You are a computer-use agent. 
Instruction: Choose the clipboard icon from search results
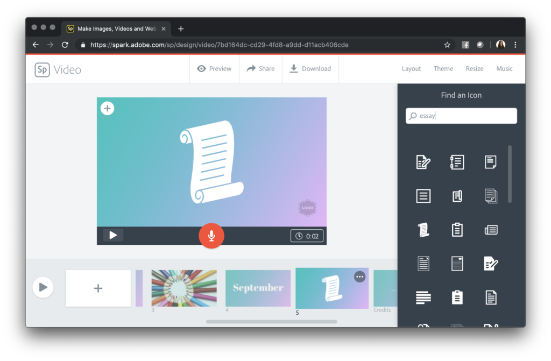tap(457, 229)
